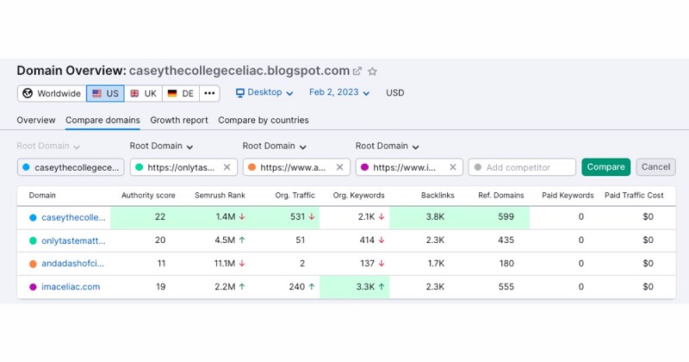Expand the first greyed Root Domain dropdown
This screenshot has width=689, height=362.
pos(48,146)
